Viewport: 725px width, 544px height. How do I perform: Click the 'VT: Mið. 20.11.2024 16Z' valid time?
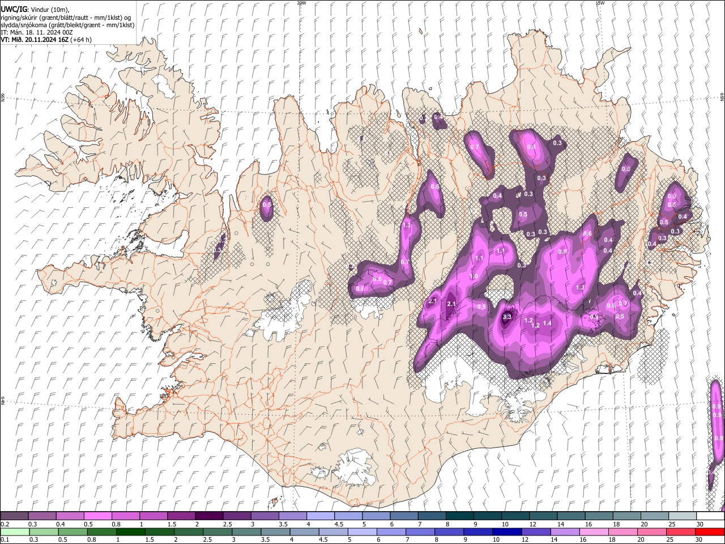[35, 40]
